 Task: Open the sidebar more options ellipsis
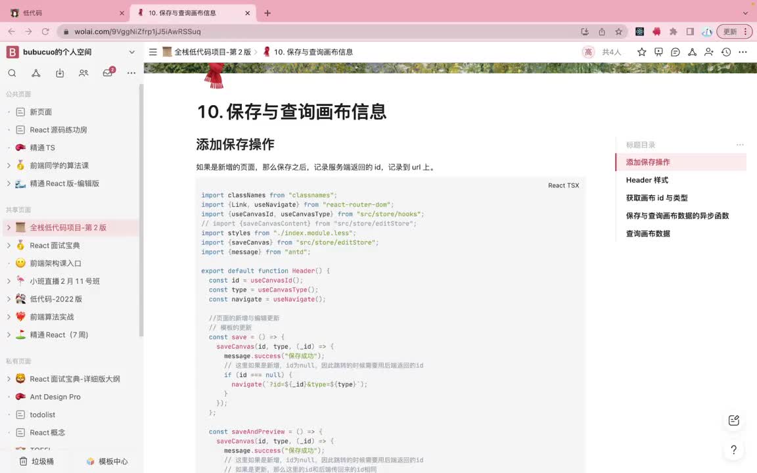[x=131, y=73]
